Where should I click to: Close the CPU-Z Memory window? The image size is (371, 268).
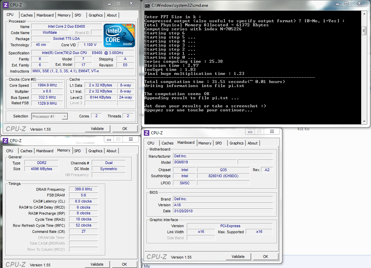tap(131, 139)
